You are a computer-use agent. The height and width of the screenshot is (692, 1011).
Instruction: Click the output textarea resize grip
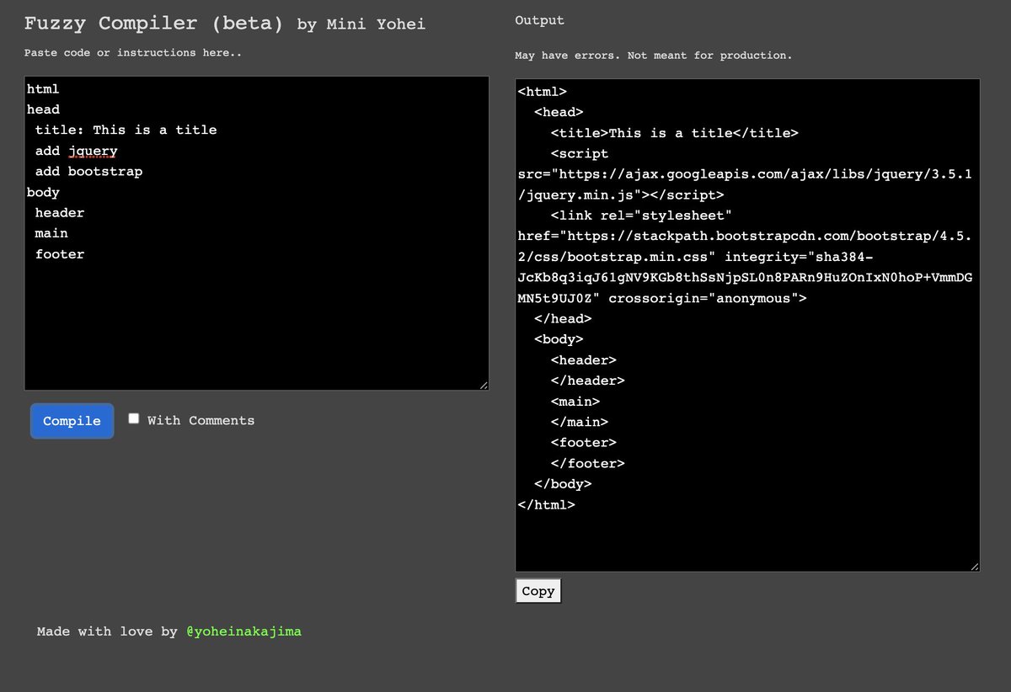[x=976, y=565]
